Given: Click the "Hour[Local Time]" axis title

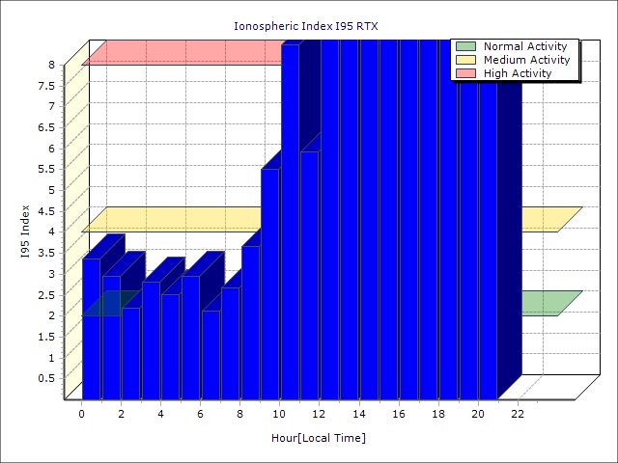Looking at the screenshot, I should pos(318,439).
